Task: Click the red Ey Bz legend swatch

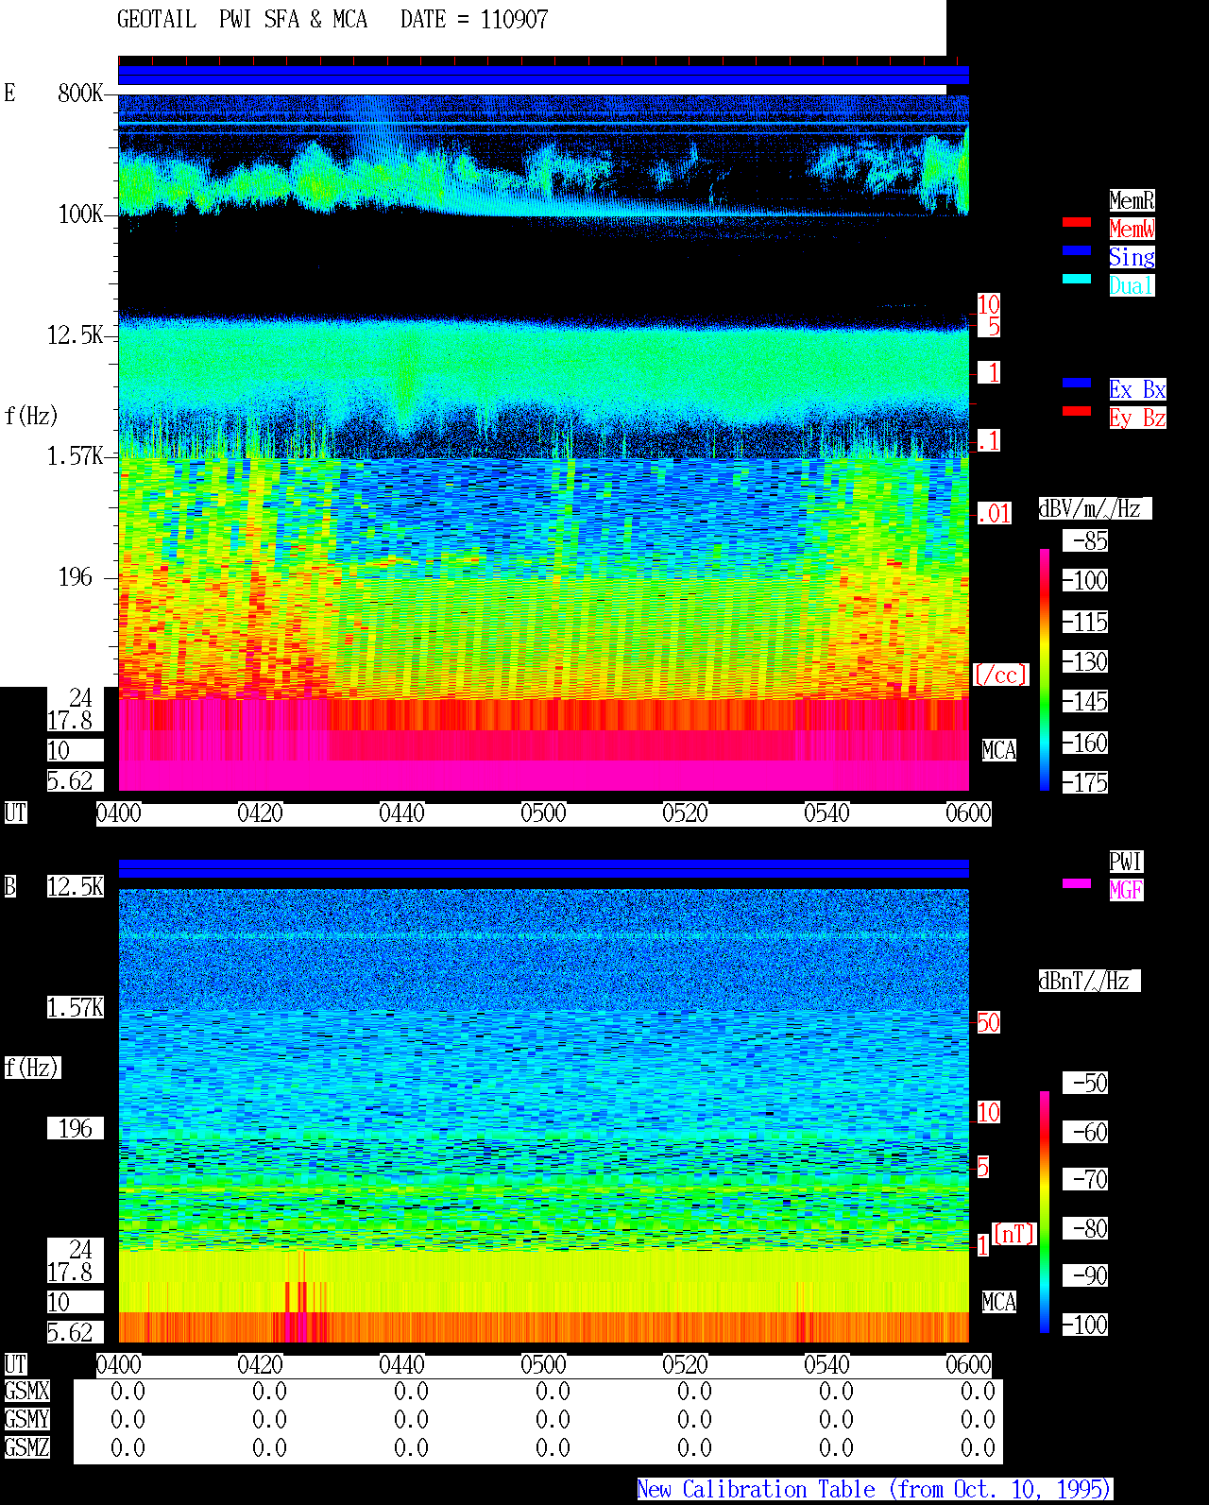Action: [1077, 411]
